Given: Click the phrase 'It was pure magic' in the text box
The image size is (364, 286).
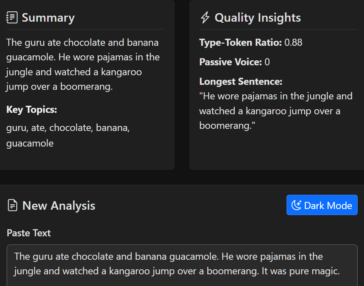Looking at the screenshot, I should (x=300, y=271).
